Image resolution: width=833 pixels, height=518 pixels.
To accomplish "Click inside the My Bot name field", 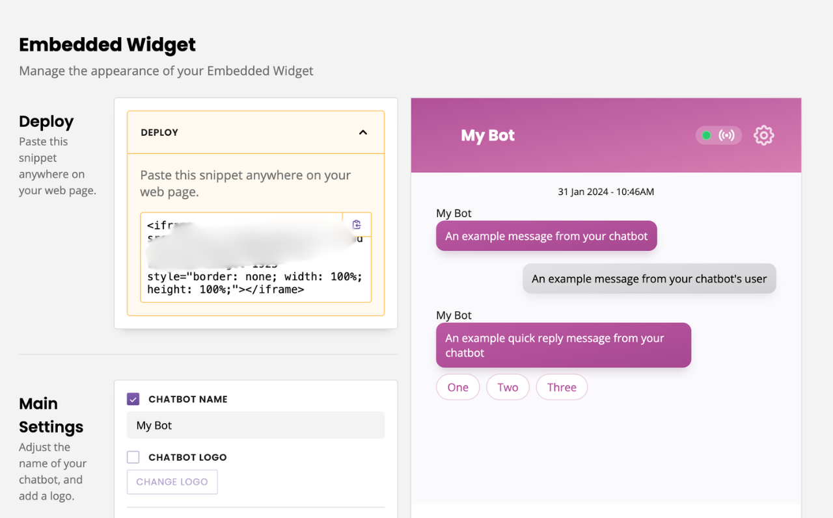I will [x=255, y=425].
